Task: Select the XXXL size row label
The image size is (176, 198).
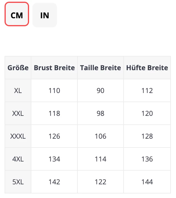Action: tap(18, 136)
